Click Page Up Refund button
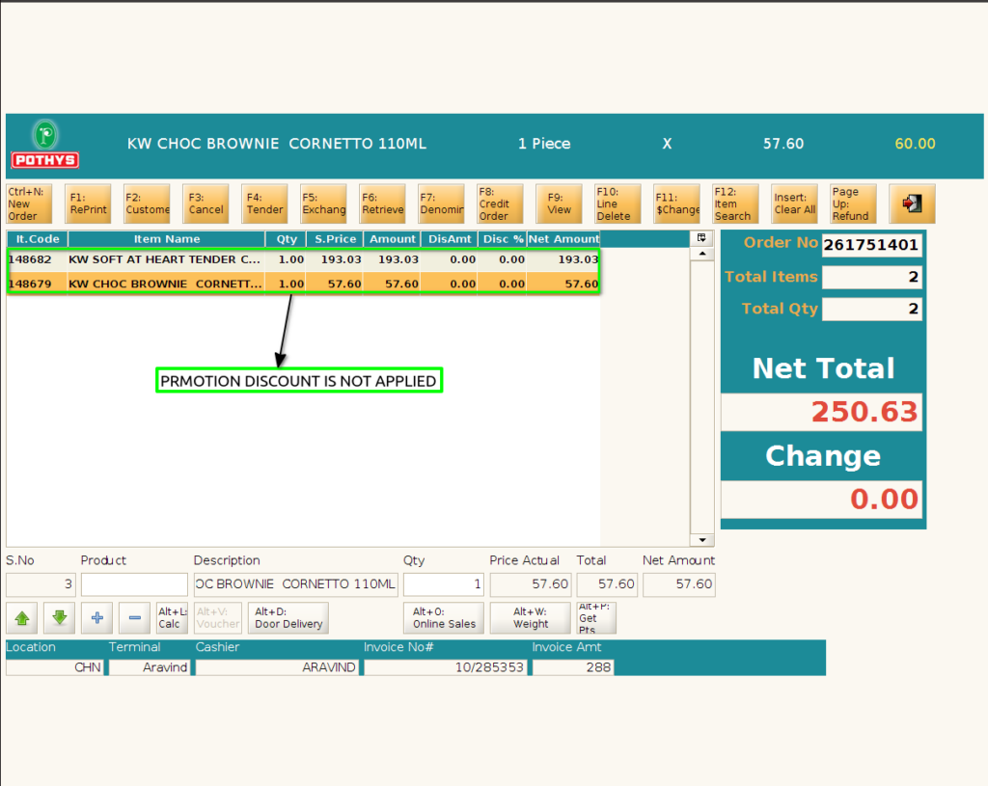This screenshot has width=988, height=786. (853, 203)
